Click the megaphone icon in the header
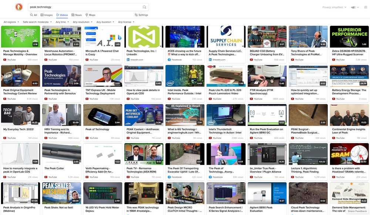Screen dimensions: 370x215 pos(353,7)
